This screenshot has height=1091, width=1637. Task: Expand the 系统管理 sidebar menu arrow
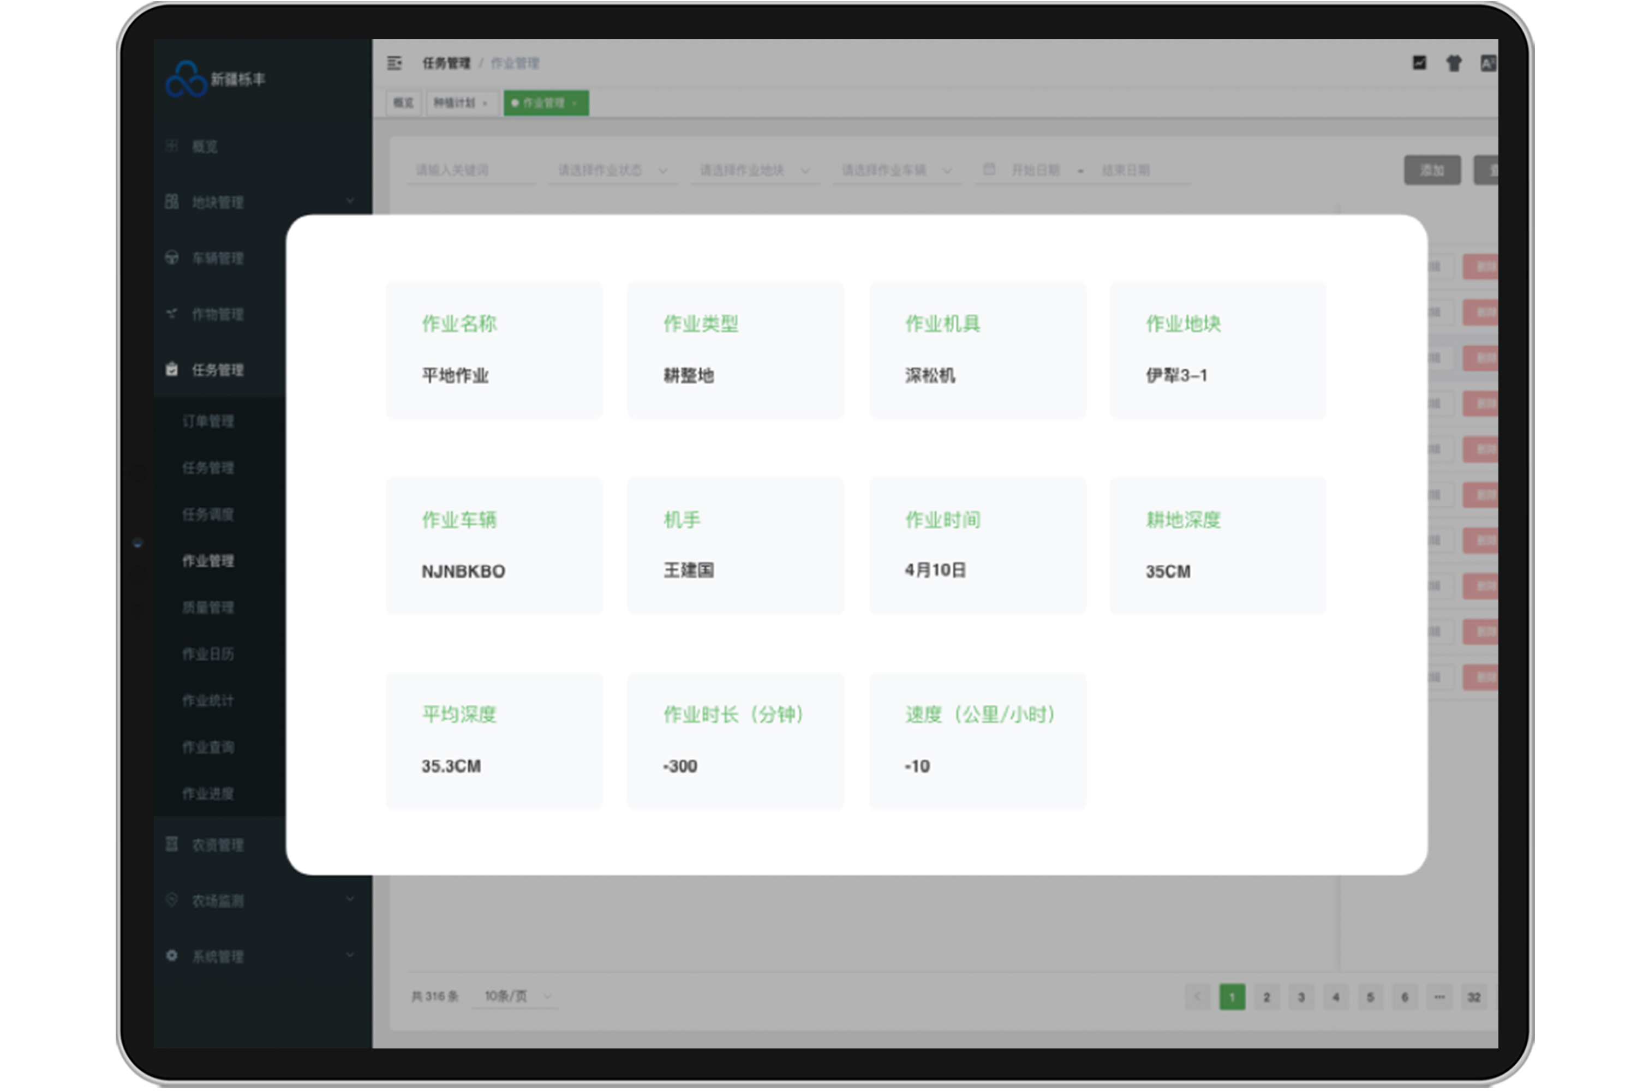pyautogui.click(x=350, y=955)
